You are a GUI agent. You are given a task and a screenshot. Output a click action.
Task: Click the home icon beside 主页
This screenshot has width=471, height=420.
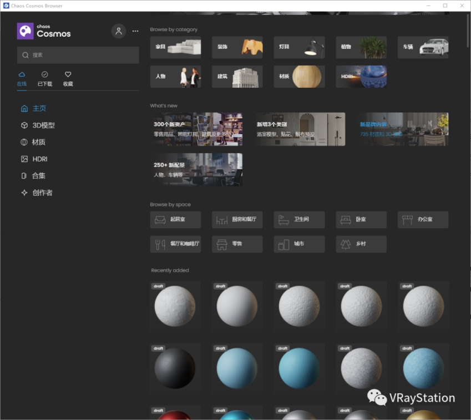(24, 108)
